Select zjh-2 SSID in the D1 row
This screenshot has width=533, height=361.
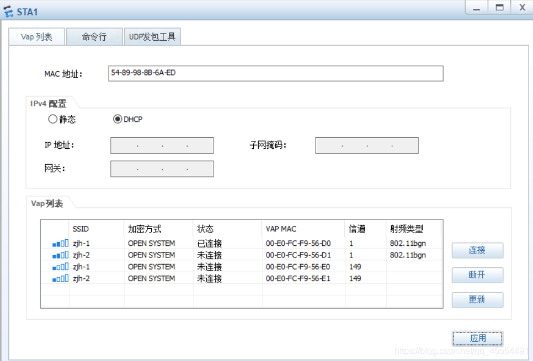(x=81, y=255)
